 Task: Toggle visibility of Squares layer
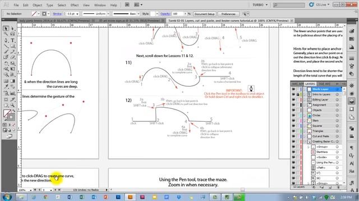[x=293, y=126]
